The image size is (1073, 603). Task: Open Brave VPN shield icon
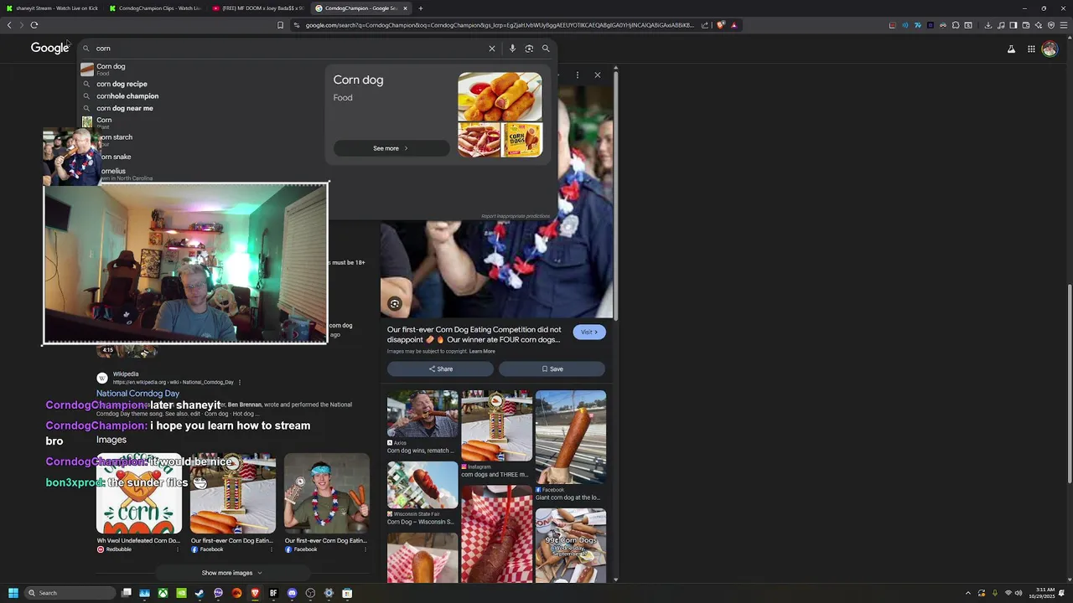(x=1051, y=25)
